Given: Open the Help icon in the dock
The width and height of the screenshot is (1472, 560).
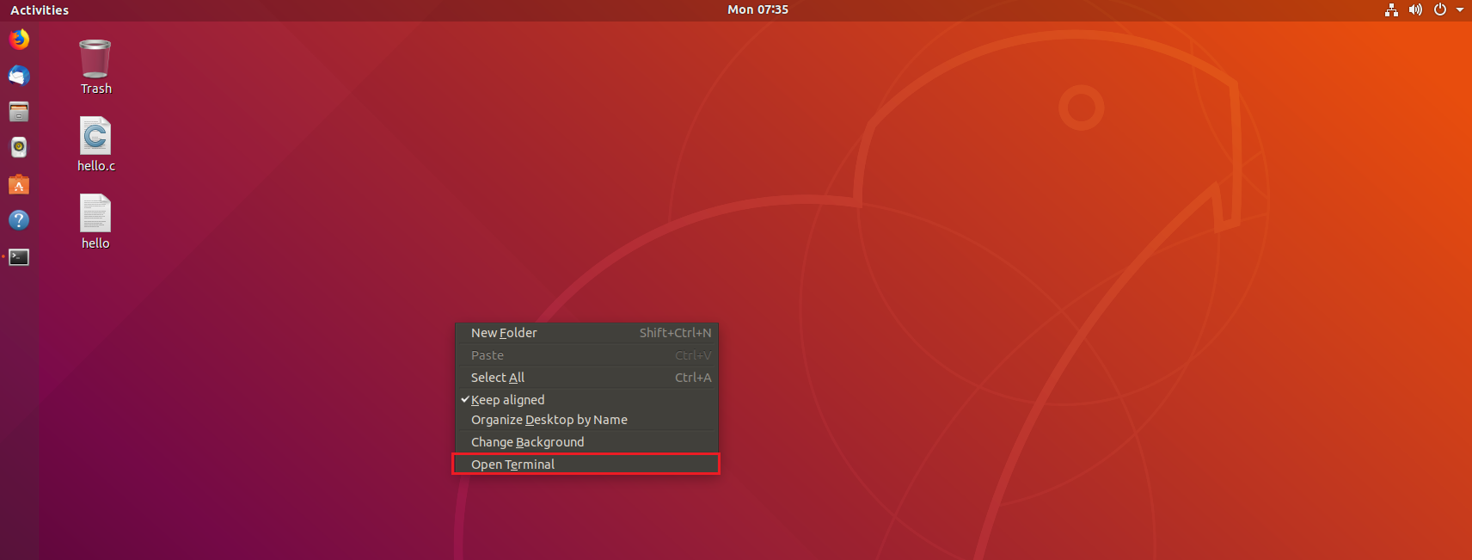Looking at the screenshot, I should point(19,220).
